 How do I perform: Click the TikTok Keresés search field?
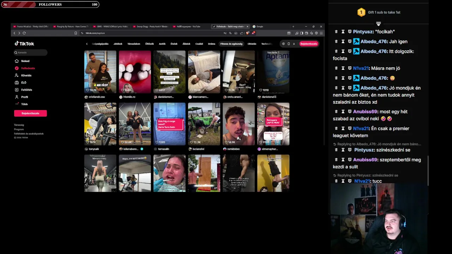[x=30, y=53]
